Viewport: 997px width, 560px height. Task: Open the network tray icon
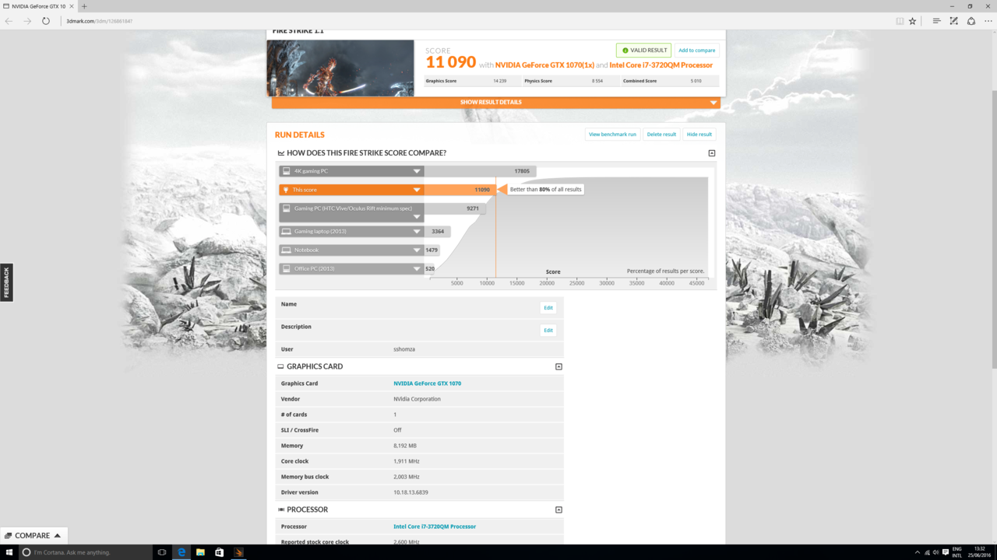click(927, 552)
